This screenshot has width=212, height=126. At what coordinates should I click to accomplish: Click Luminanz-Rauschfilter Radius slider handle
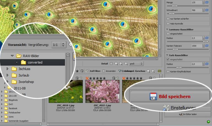[x=206, y=42]
